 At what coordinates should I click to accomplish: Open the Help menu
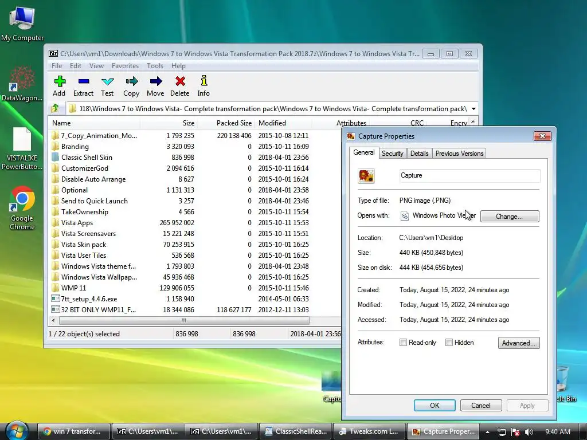point(179,66)
